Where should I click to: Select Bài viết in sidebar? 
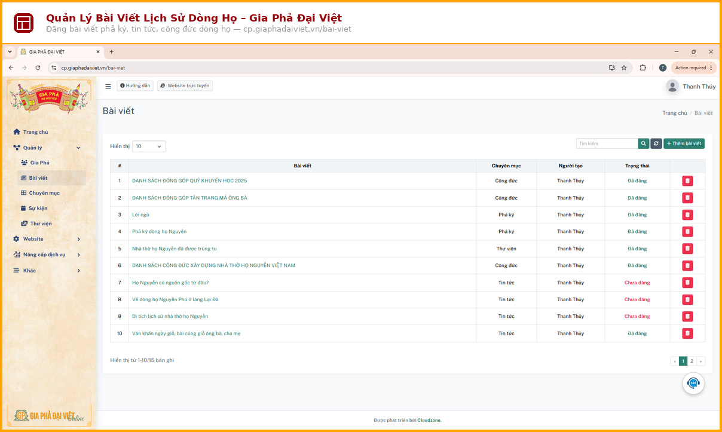[51, 178]
